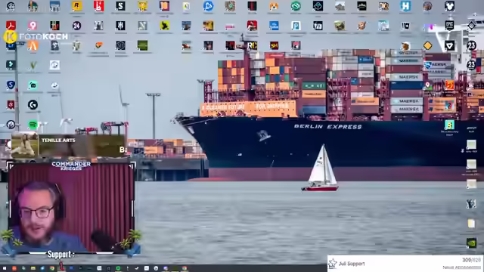Select the black S square desktop icon
This screenshot has width=484, height=272.
pos(120,6)
